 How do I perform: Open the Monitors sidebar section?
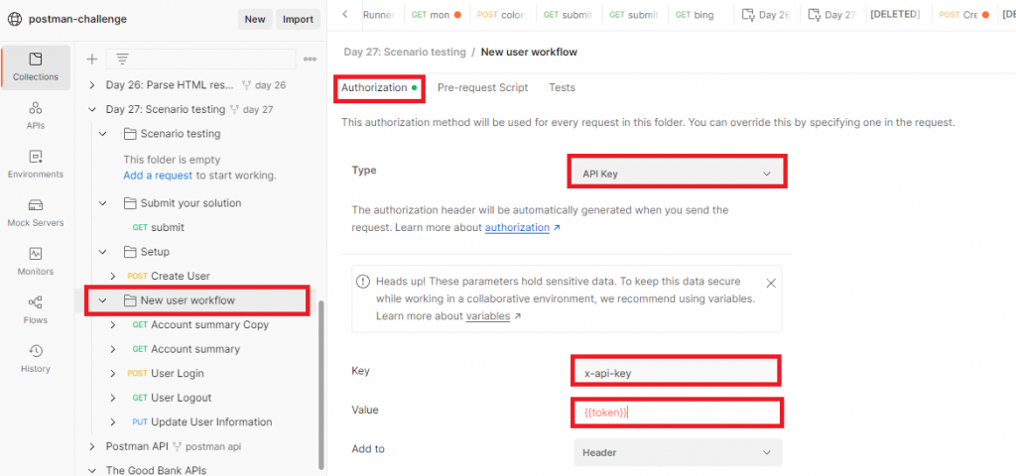point(36,262)
